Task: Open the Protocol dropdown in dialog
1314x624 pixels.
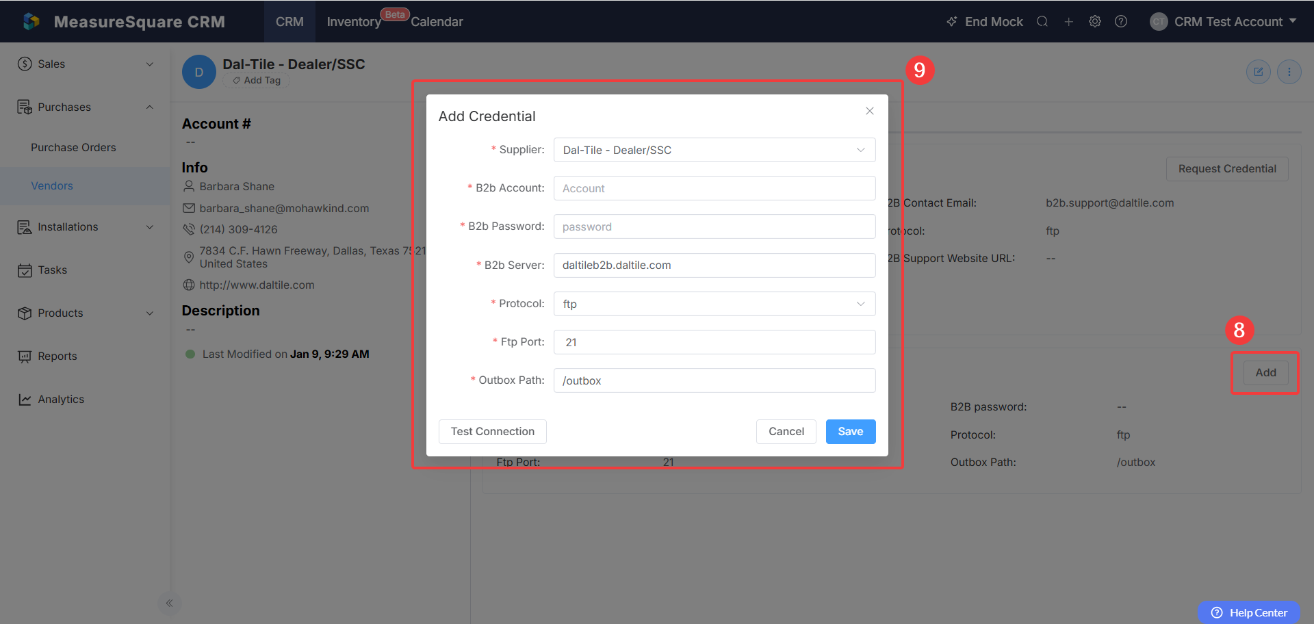Action: point(714,304)
